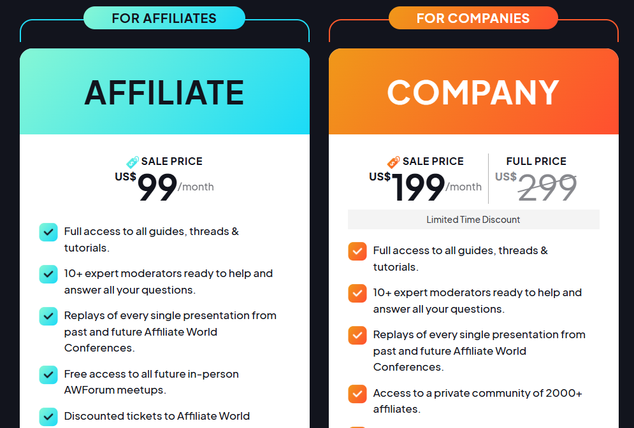Viewport: 634px width, 428px height.
Task: Click the crossed-out US$299 full price
Action: (536, 187)
